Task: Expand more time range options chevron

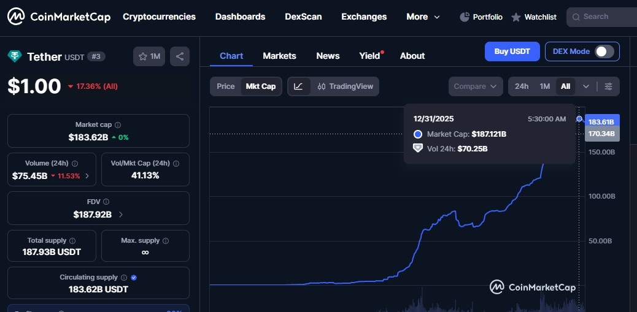Action: [586, 86]
